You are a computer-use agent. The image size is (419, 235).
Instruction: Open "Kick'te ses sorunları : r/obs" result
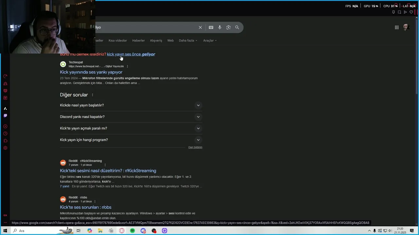(85, 207)
